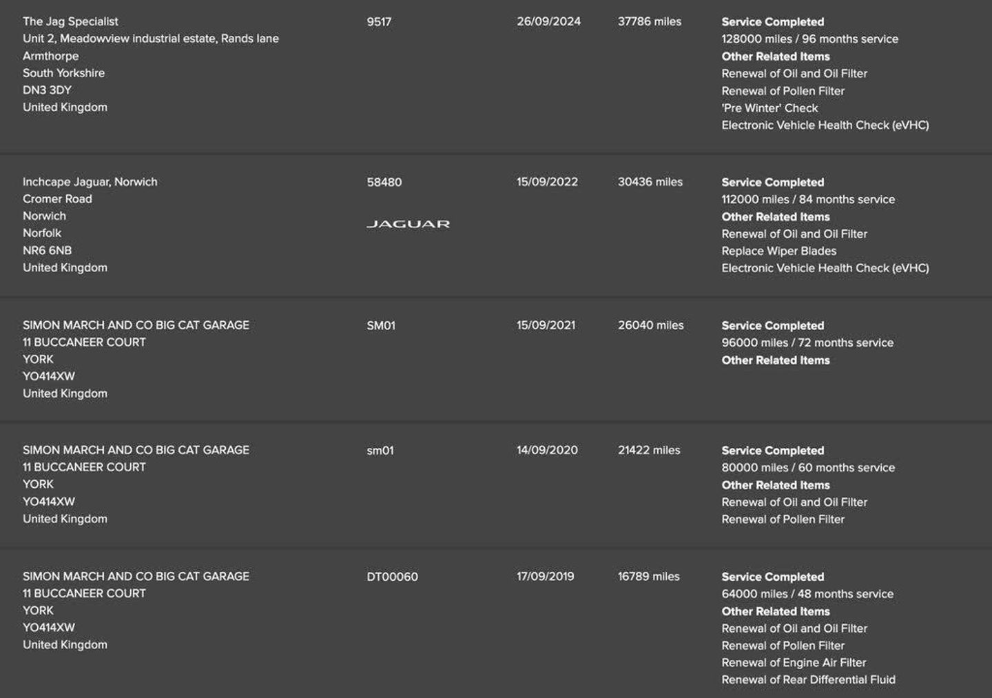Select mileage reading 37786 miles

coord(650,21)
